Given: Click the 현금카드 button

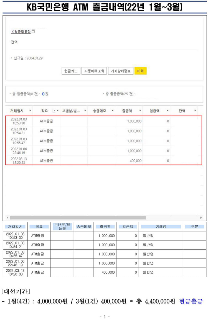Looking at the screenshot, I should pyautogui.click(x=71, y=71).
